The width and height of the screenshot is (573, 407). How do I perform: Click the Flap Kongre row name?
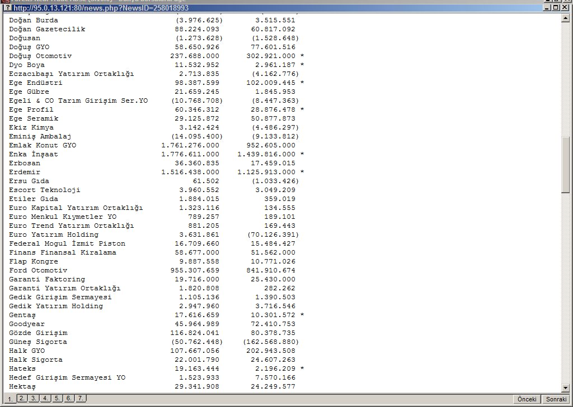pyautogui.click(x=34, y=261)
